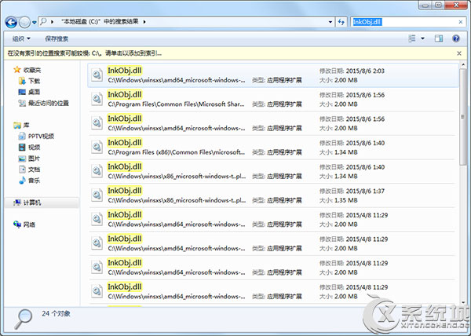Select InkObj.dll modified 2015/8/6 2:03

click(x=272, y=75)
